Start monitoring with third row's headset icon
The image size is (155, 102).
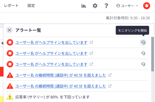(x=143, y=64)
